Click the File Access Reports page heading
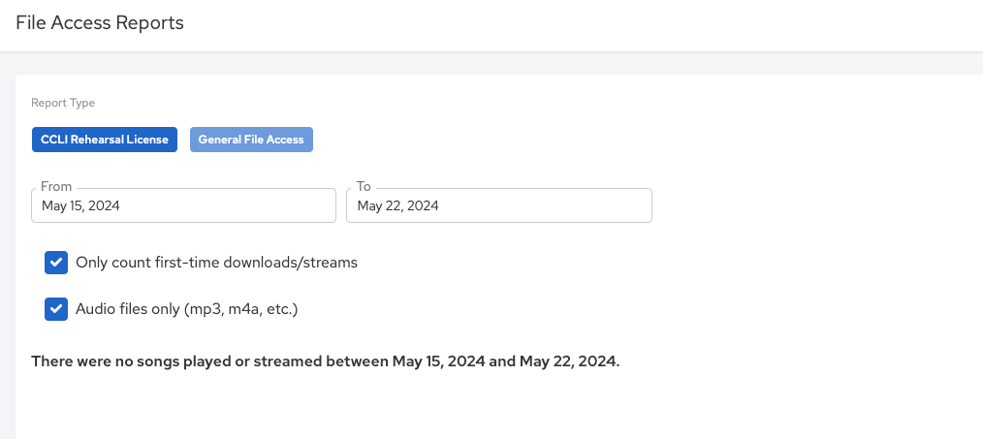This screenshot has width=983, height=439. coord(100,23)
